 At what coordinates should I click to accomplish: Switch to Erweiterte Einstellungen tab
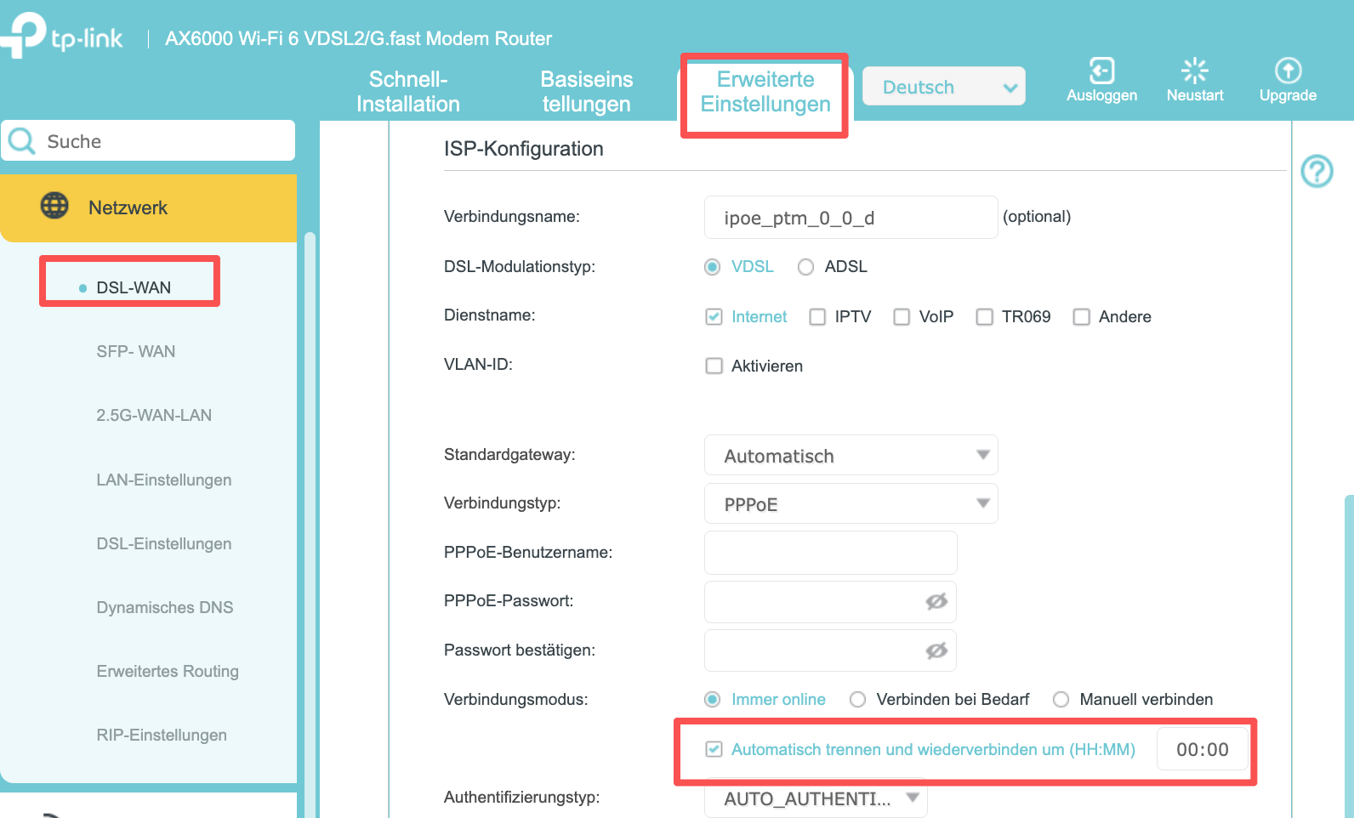coord(765,92)
